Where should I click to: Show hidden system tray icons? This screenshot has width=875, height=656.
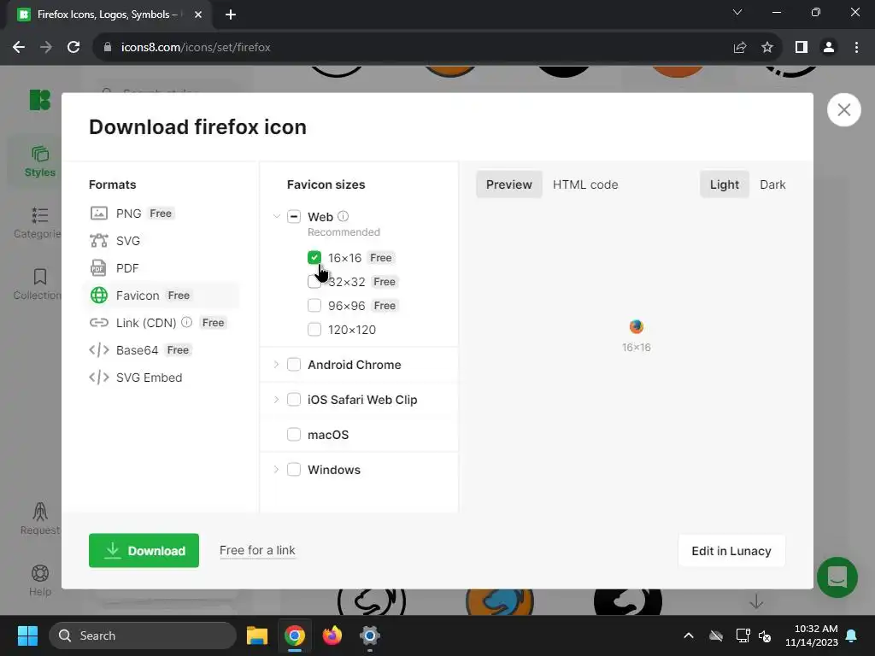[689, 635]
